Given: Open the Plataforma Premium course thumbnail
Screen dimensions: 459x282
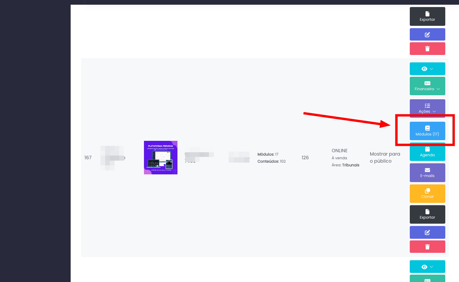Looking at the screenshot, I should point(161,158).
